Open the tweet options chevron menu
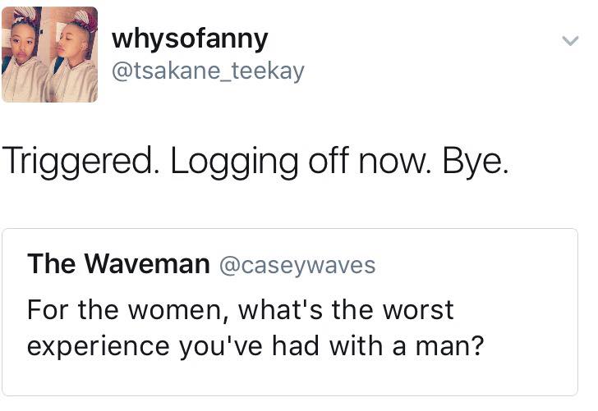Image resolution: width=598 pixels, height=411 pixels. tap(570, 40)
